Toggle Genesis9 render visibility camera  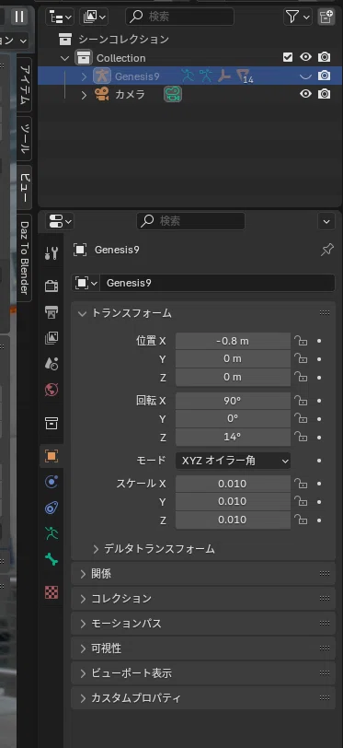pyautogui.click(x=325, y=76)
